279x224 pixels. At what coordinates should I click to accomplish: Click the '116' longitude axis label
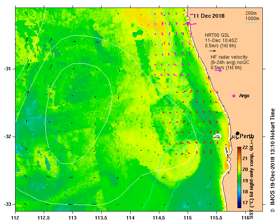(245, 218)
